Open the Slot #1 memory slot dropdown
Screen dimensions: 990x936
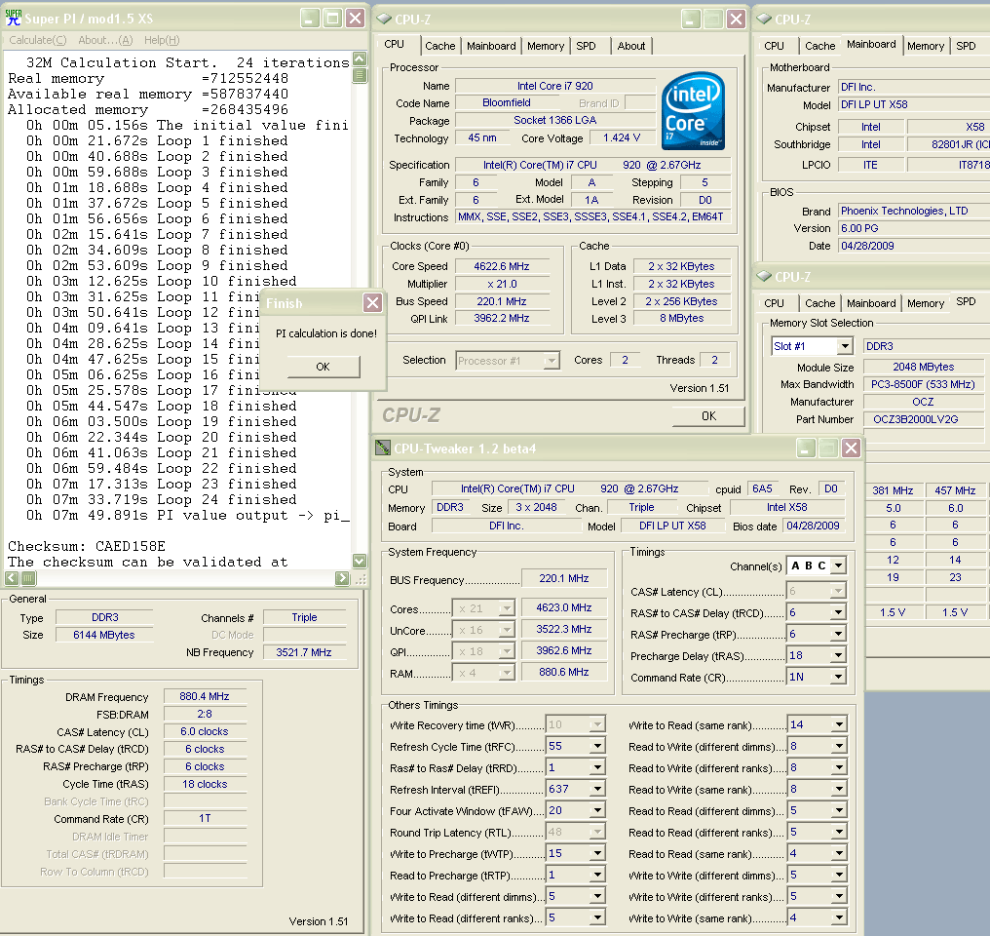pos(844,346)
